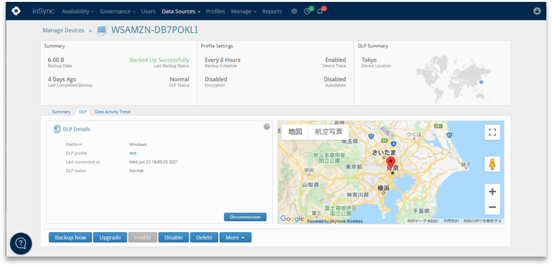Toggle fullscreen map view
Screen dimensions: 552x266
click(x=492, y=132)
